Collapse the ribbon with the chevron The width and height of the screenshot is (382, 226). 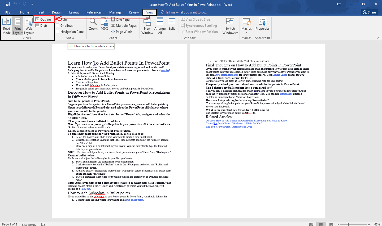pos(378,38)
